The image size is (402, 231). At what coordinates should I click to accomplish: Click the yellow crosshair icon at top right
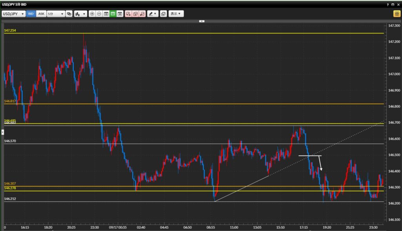tap(397, 14)
